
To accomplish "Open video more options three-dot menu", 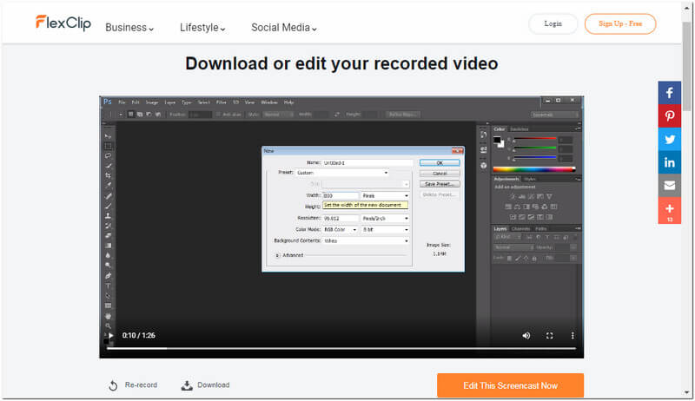I will (573, 336).
